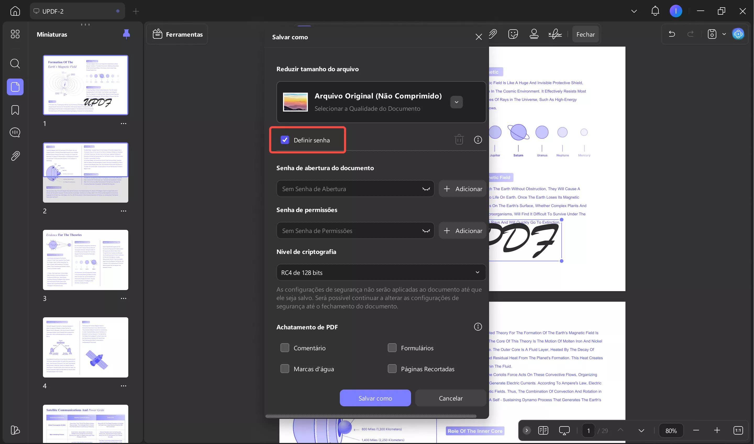Enable the Comentário flatten checkbox

[x=285, y=348]
